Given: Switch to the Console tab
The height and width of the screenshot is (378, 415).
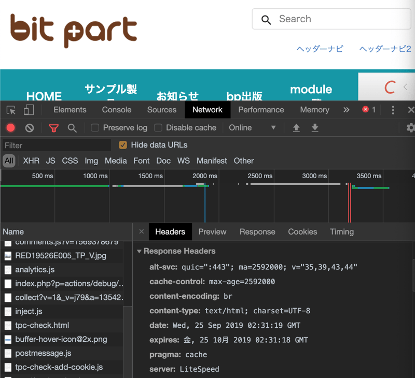Looking at the screenshot, I should point(117,110).
